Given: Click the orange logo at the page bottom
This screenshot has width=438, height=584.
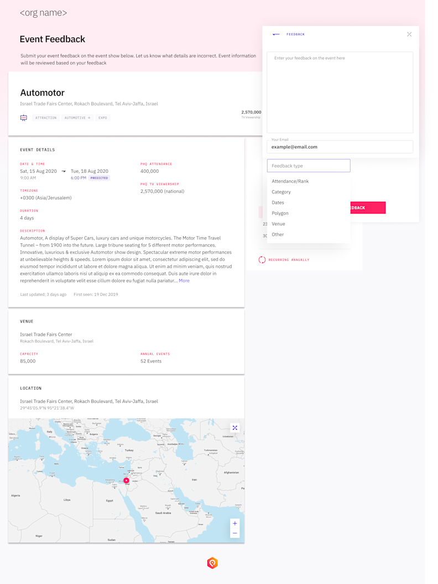Looking at the screenshot, I should (x=212, y=563).
